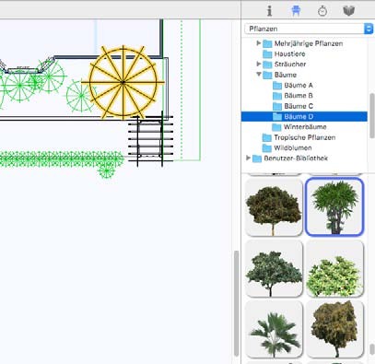
Task: Select the small green plant below the hedge
Action: 107,170
